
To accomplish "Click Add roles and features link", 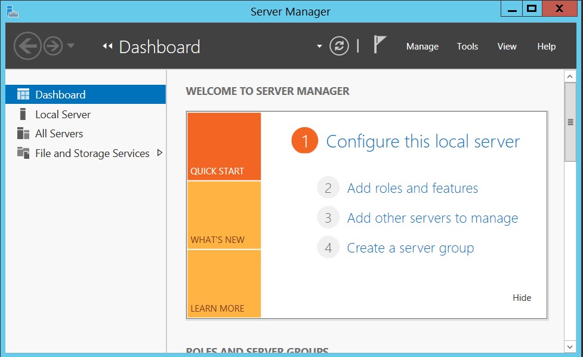I will point(412,188).
